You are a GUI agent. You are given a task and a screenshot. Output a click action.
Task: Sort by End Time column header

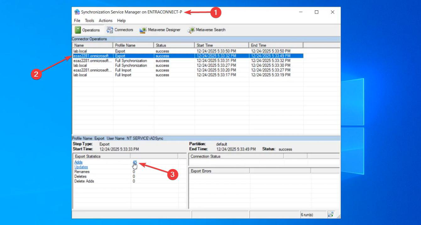tap(276, 45)
